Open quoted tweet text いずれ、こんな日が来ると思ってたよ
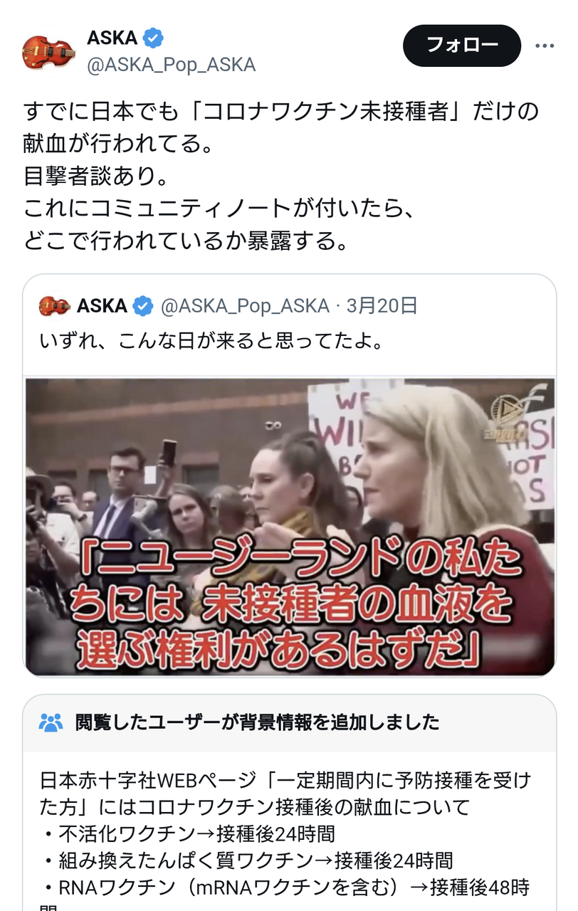578x911 pixels. pos(212,341)
